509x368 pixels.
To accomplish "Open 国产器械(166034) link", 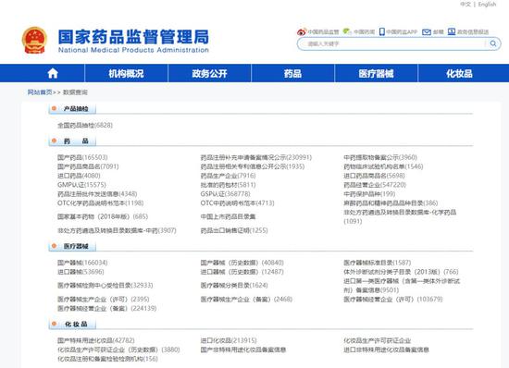I will point(82,263).
